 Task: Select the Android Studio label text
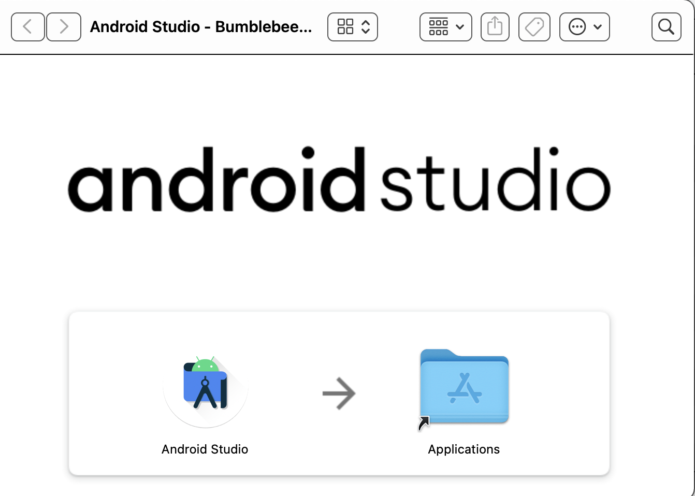tap(205, 449)
